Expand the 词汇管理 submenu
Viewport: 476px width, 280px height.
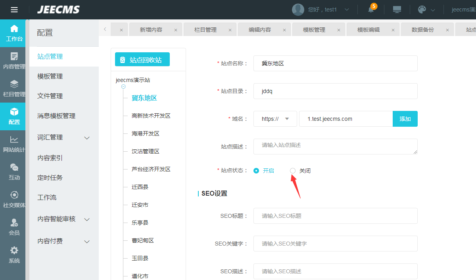tap(87, 138)
